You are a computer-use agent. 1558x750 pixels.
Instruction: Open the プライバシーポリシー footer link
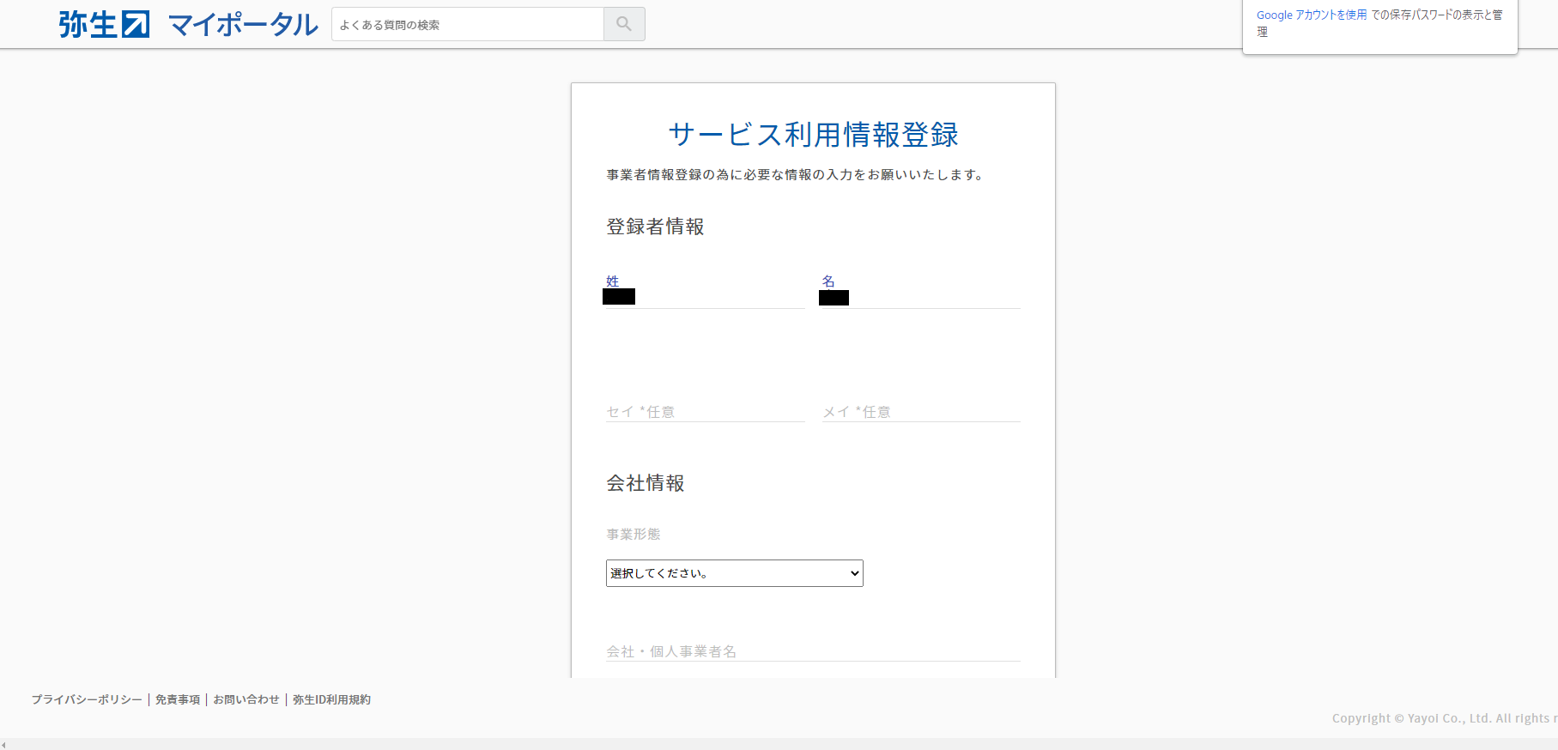coord(87,699)
